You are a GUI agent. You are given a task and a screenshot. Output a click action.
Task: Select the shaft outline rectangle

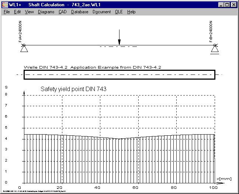[x=119, y=75]
